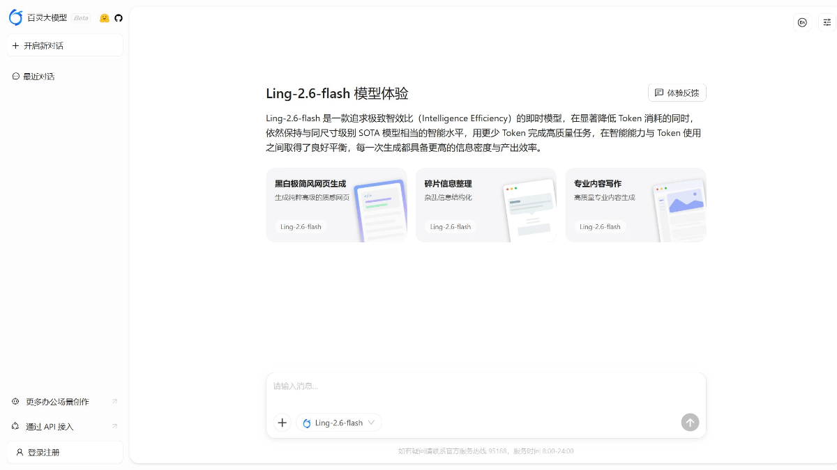Expand the Ling-2.6-flash model dropdown

(339, 423)
